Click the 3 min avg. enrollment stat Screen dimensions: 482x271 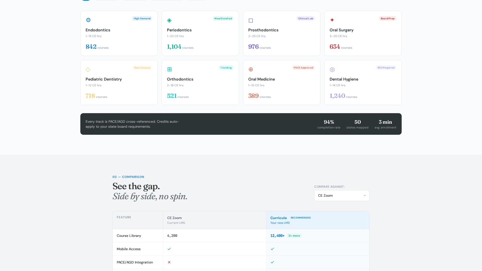[x=385, y=124]
